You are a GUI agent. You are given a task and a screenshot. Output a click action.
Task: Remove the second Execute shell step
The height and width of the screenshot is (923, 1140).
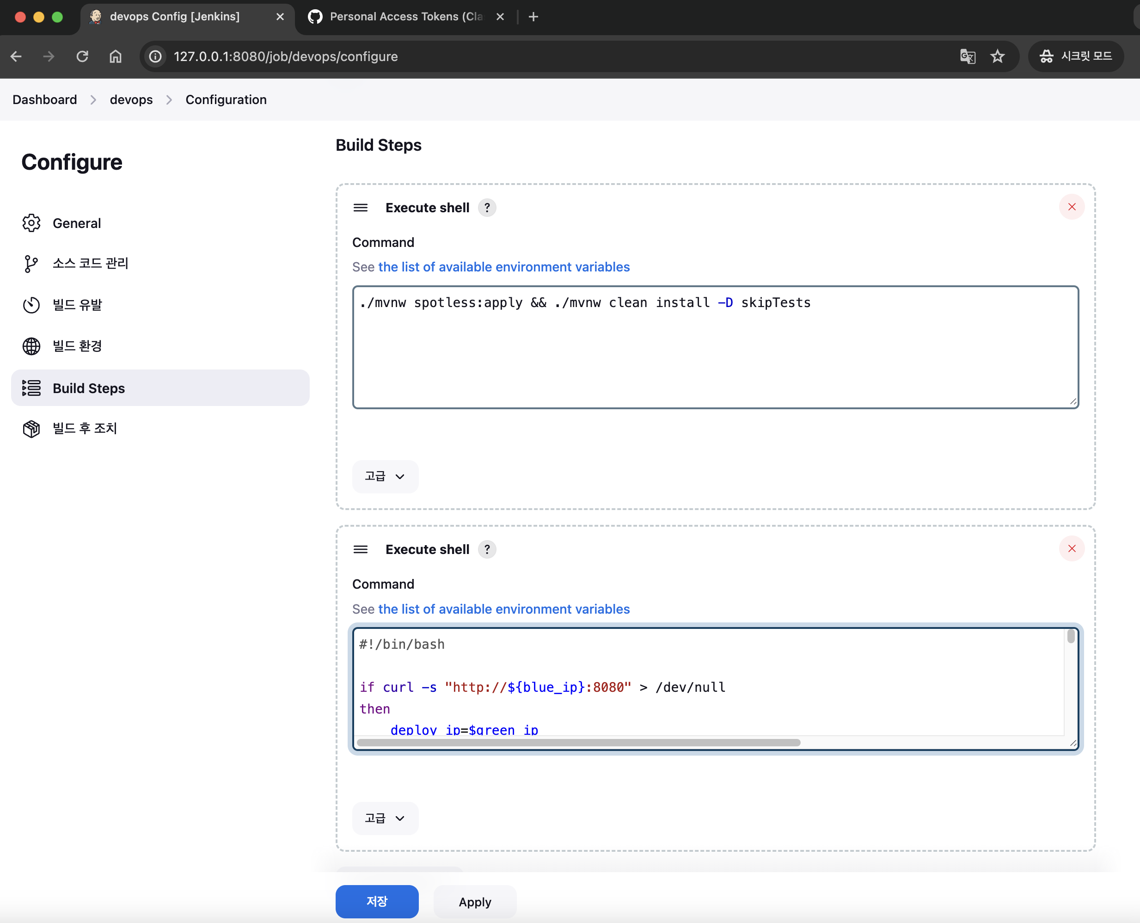click(1072, 549)
